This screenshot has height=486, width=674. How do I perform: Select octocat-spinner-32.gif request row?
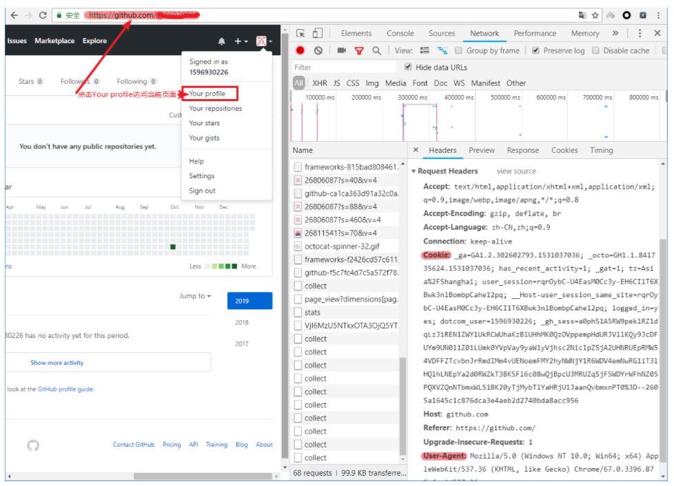(x=345, y=246)
